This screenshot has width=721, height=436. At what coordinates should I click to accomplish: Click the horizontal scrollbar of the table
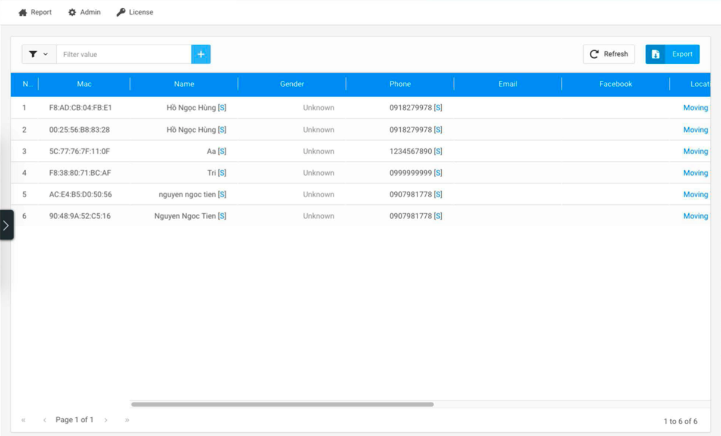click(x=282, y=404)
